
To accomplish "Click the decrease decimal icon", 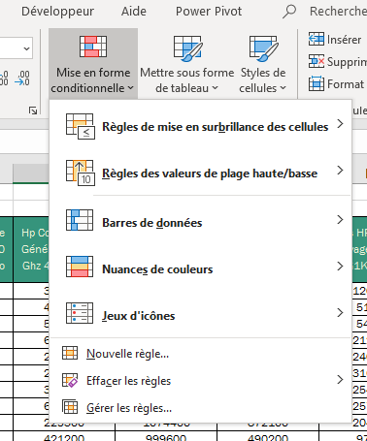I will click(22, 79).
